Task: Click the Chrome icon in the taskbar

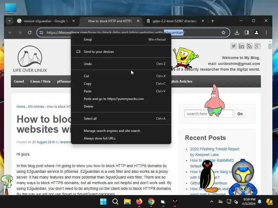Action: pos(151,201)
